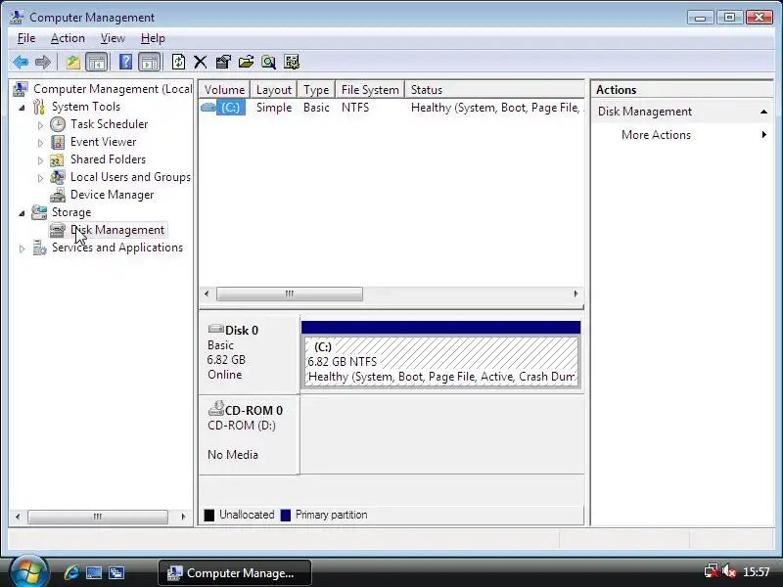Click the Up one level folder icon
783x587 pixels.
pos(72,63)
